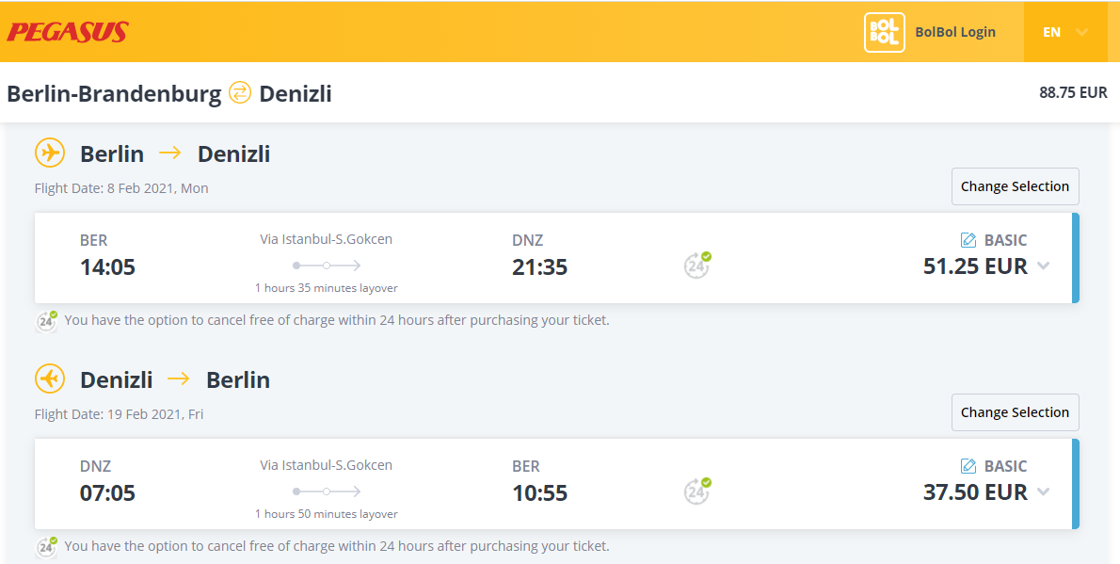Viewport: 1120px width, 564px height.
Task: Click the Pegasus logo
Action: [68, 32]
